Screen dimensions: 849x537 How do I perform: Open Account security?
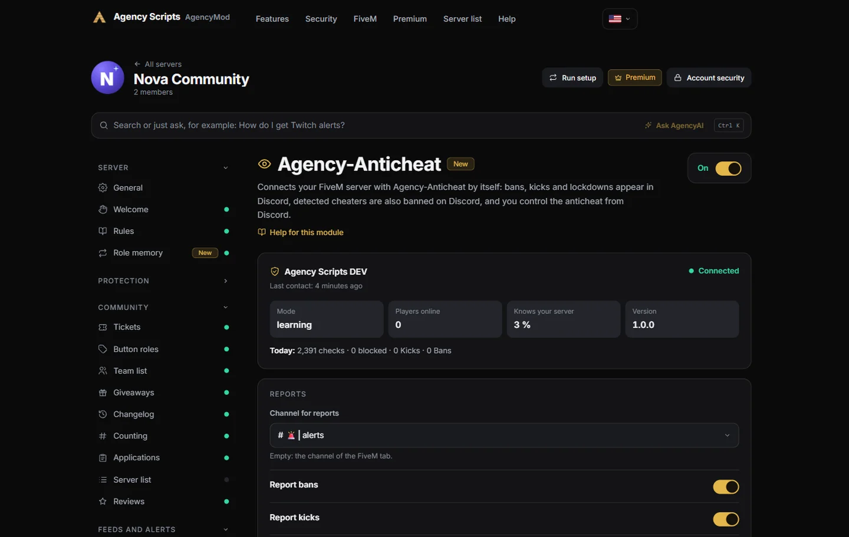pos(709,78)
